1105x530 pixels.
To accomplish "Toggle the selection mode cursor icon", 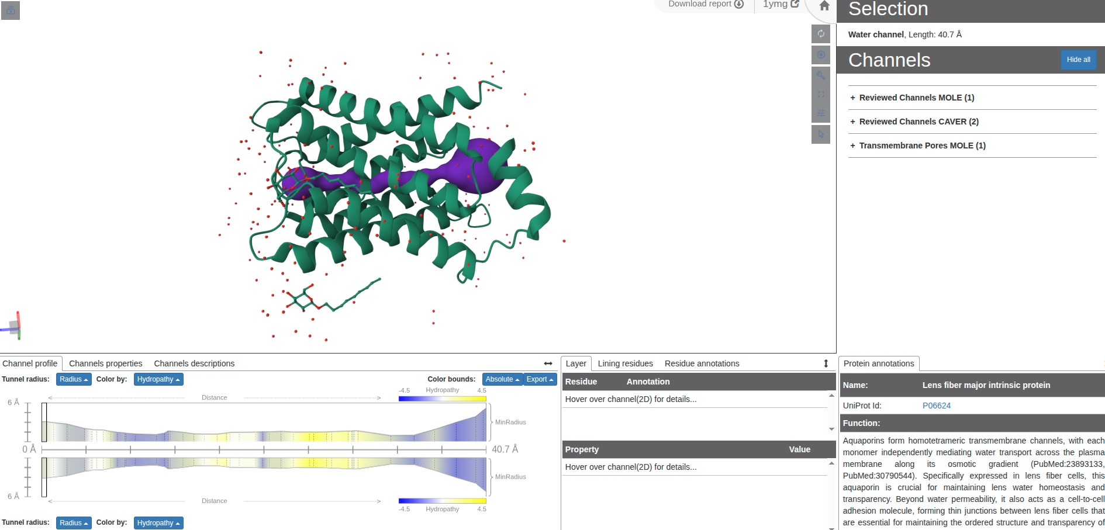I will tap(821, 134).
